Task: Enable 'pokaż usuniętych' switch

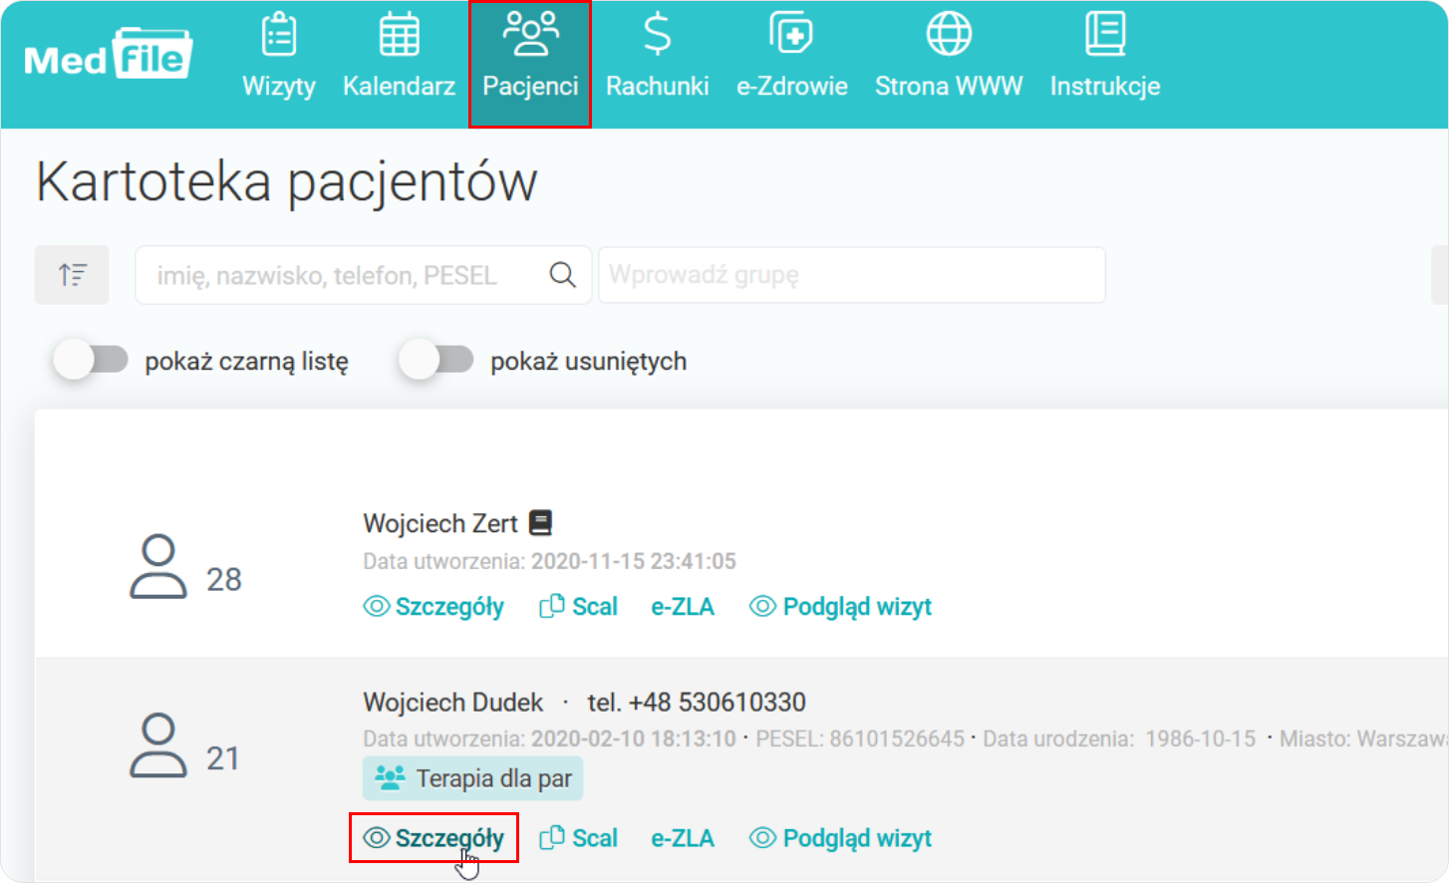Action: coord(436,361)
